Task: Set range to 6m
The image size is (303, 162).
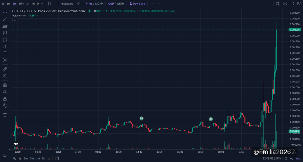Action: click(x=26, y=158)
